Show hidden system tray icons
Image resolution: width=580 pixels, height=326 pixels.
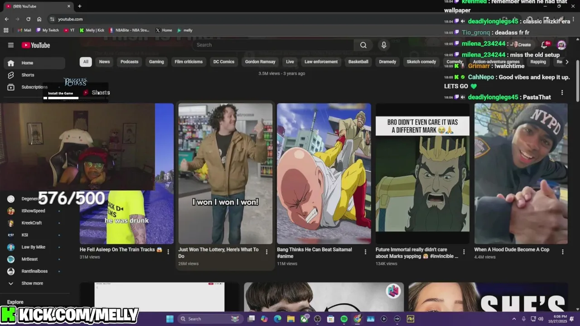pyautogui.click(x=514, y=319)
